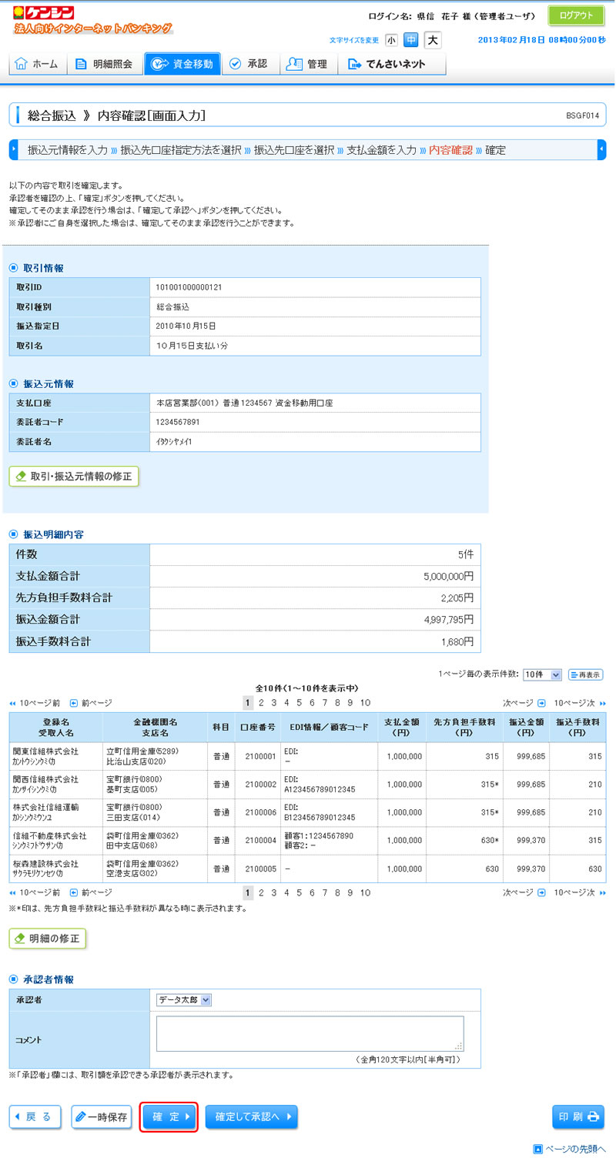616x1168 pixels.
Task: Click right scroll arrow of step bar
Action: point(601,150)
